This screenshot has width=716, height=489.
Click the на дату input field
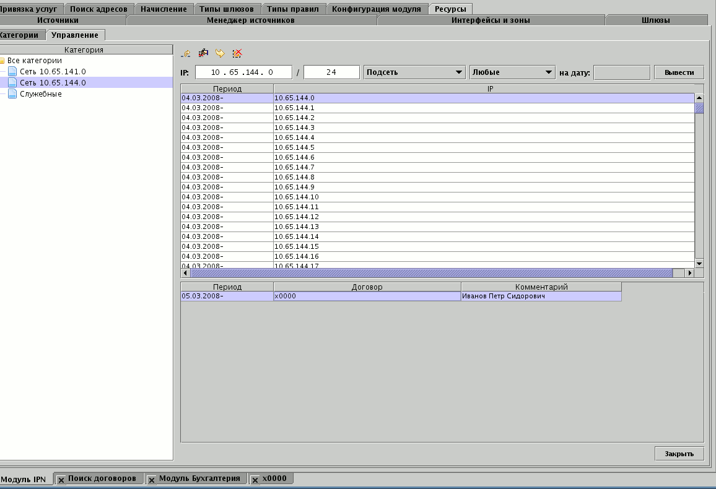[x=621, y=72]
